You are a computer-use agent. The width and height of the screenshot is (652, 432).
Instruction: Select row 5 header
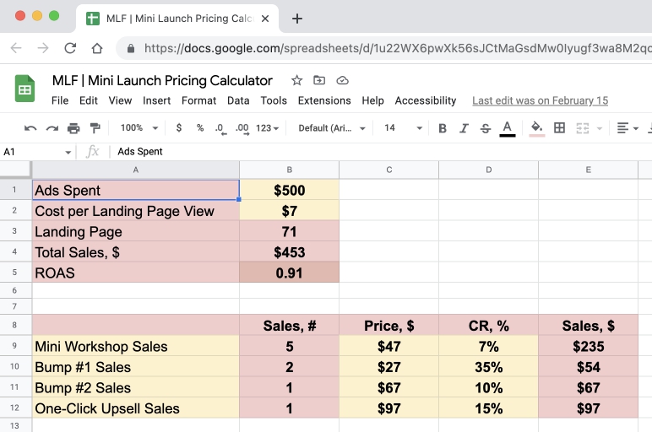point(14,272)
